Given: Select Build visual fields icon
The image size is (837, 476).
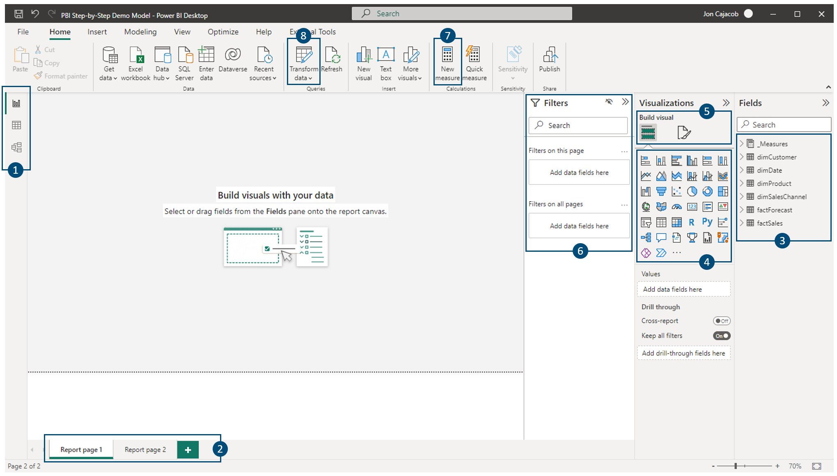Looking at the screenshot, I should (x=648, y=132).
